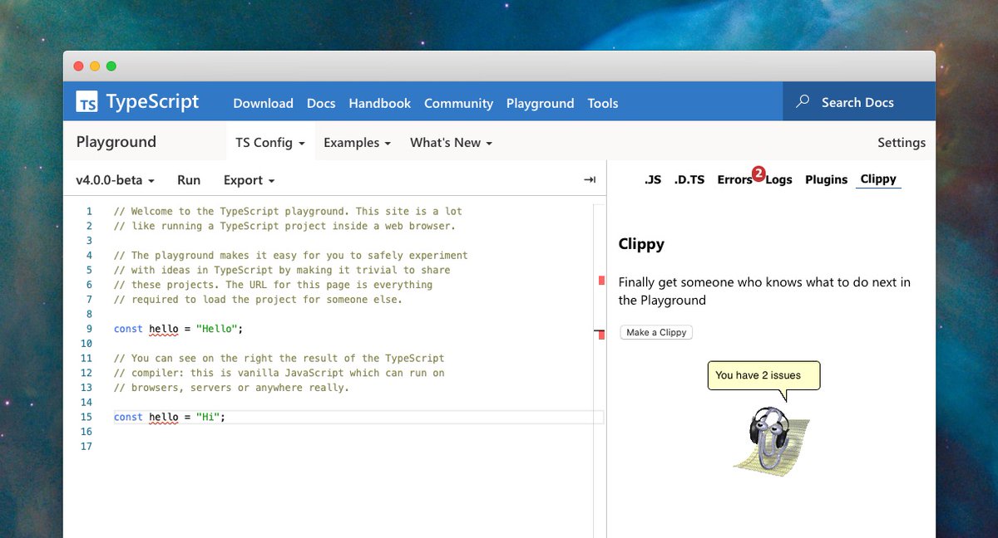This screenshot has width=998, height=538.
Task: Click the TypeScript brand name link
Action: [x=152, y=101]
